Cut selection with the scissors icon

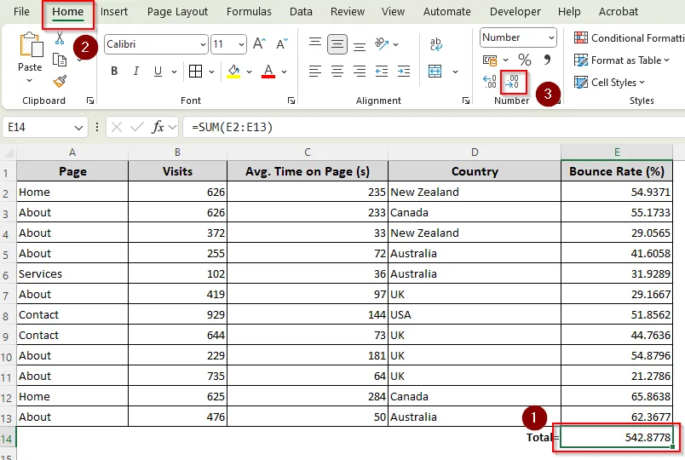pos(60,38)
